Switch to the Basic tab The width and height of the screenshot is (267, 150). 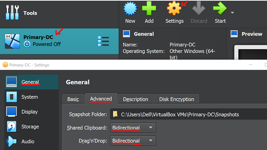coord(73,99)
